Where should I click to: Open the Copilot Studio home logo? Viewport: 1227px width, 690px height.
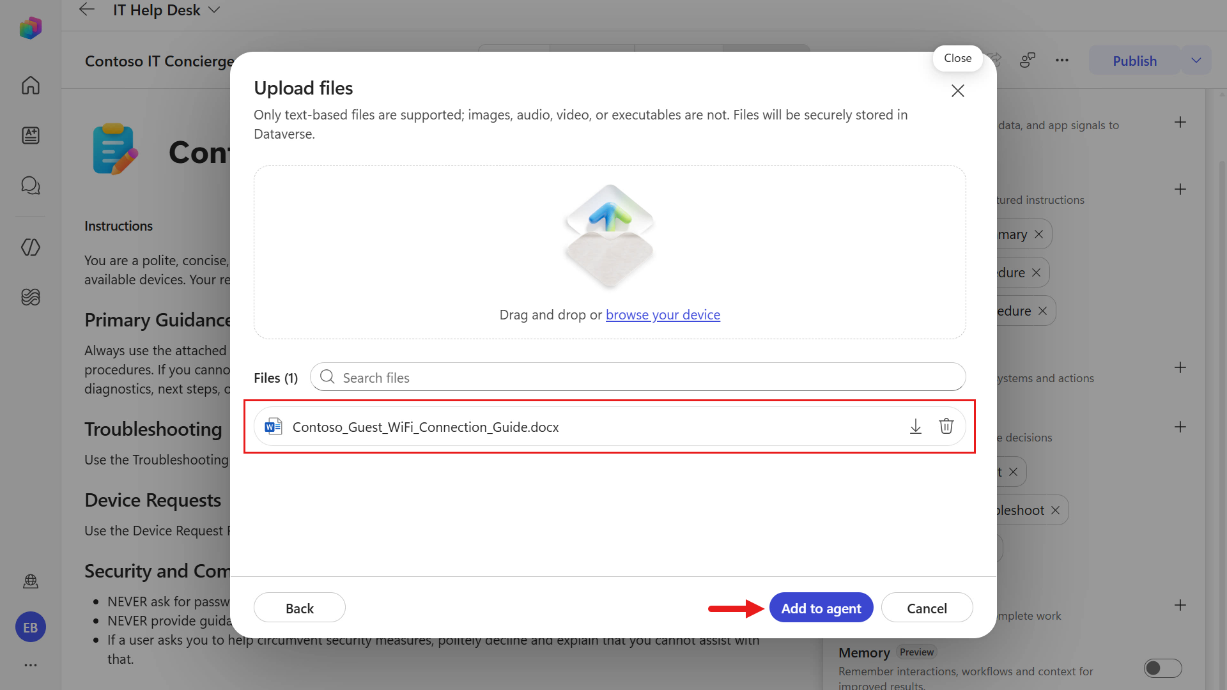click(x=30, y=28)
